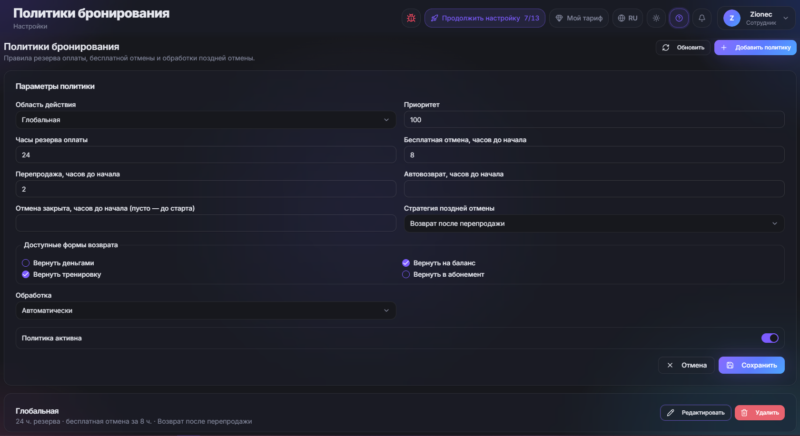The height and width of the screenshot is (436, 800).
Task: Open the Обработка dropdown
Action: [x=206, y=310]
